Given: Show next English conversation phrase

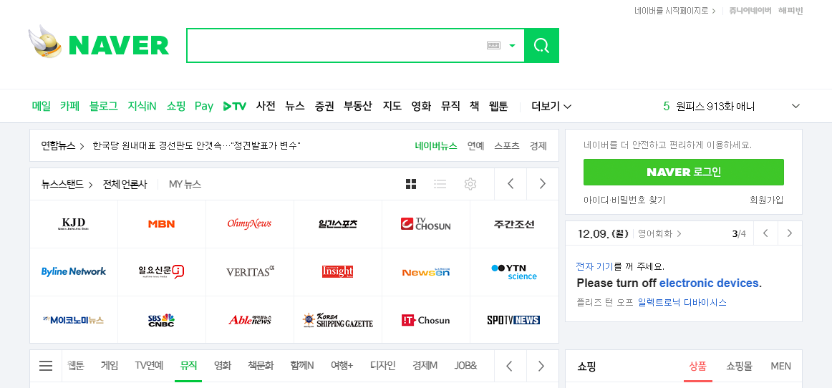Looking at the screenshot, I should coord(790,233).
